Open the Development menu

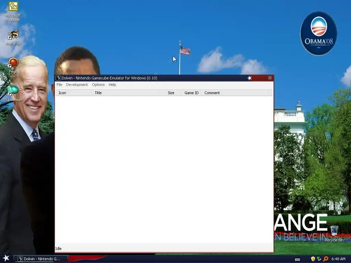[77, 85]
